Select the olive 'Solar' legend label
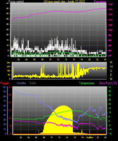The image size is (118, 141). [33, 83]
